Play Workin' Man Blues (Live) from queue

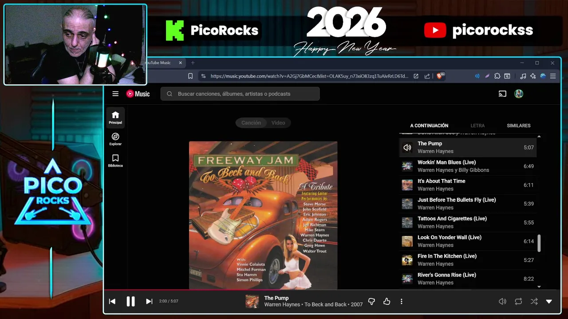(x=468, y=166)
